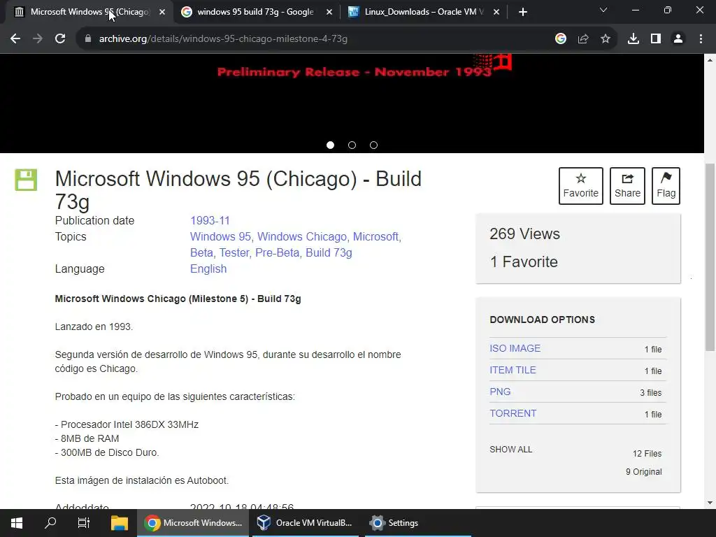Viewport: 716px width, 537px height.
Task: Open taskbar search
Action: 50,523
